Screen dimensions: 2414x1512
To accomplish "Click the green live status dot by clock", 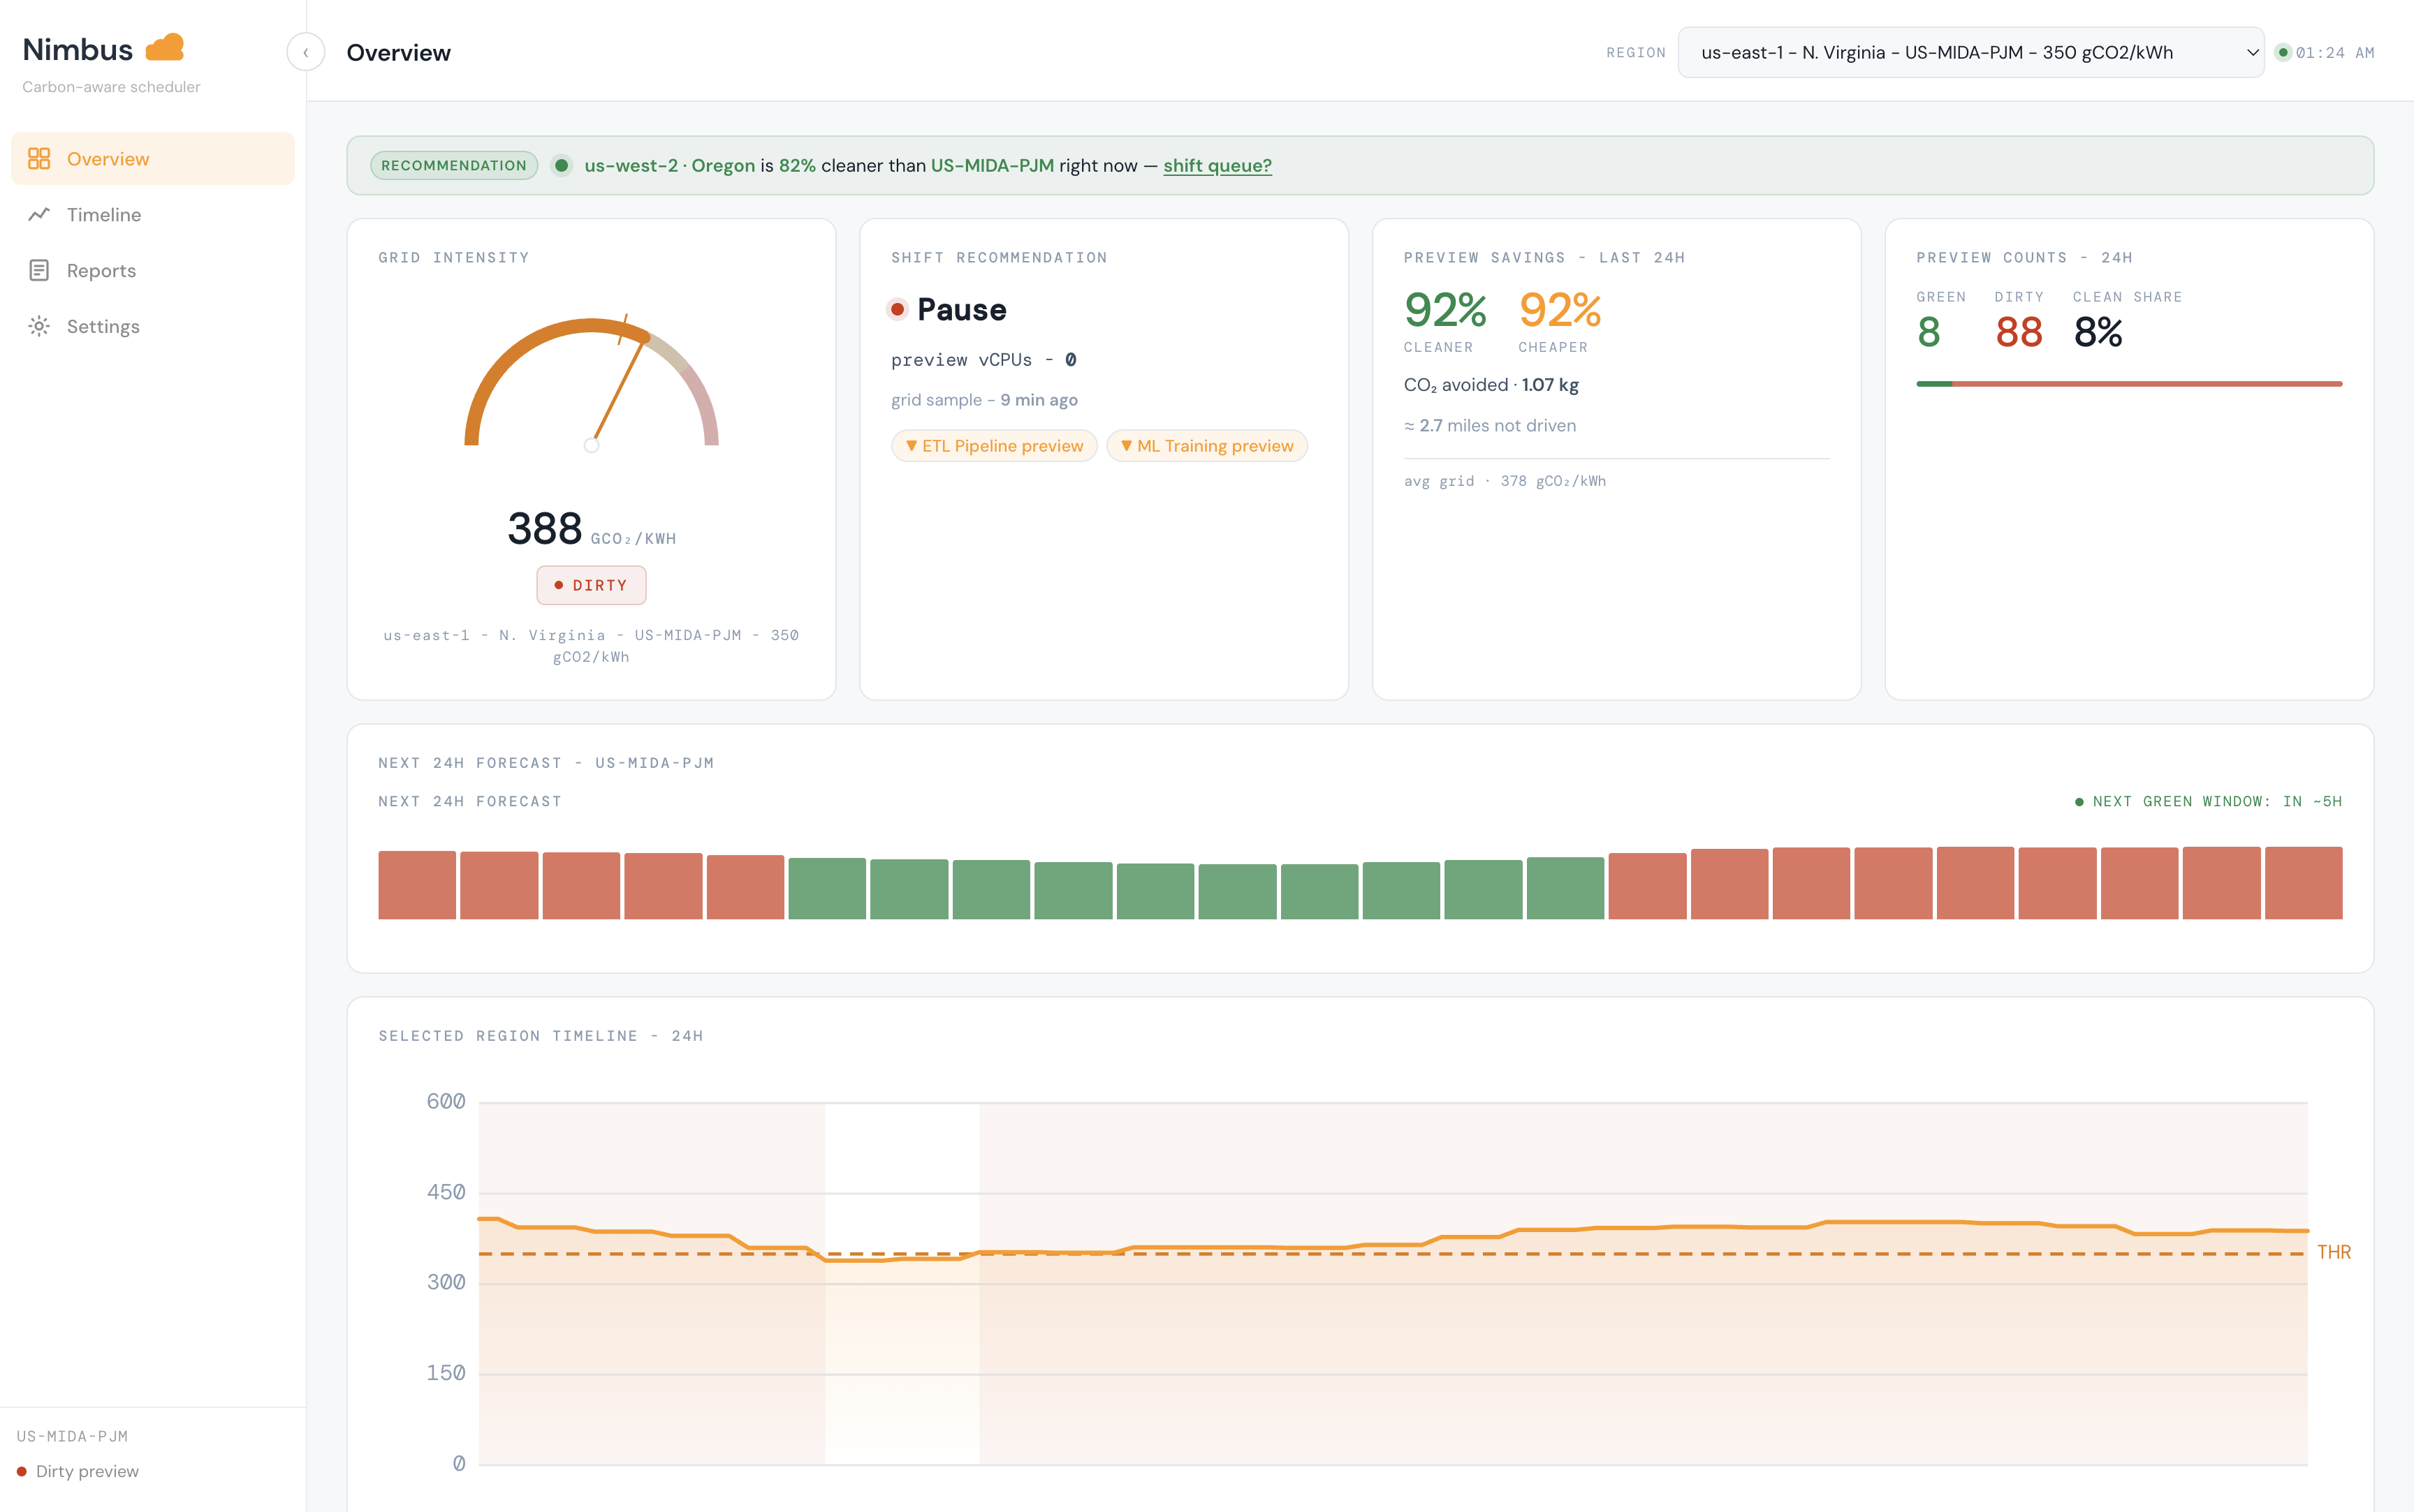I will pos(2283,53).
